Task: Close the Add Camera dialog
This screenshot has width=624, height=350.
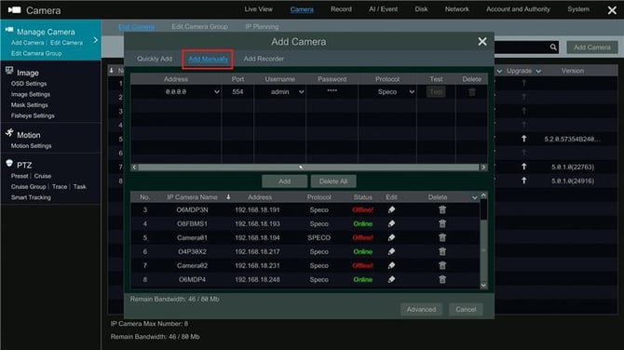Action: (x=482, y=41)
